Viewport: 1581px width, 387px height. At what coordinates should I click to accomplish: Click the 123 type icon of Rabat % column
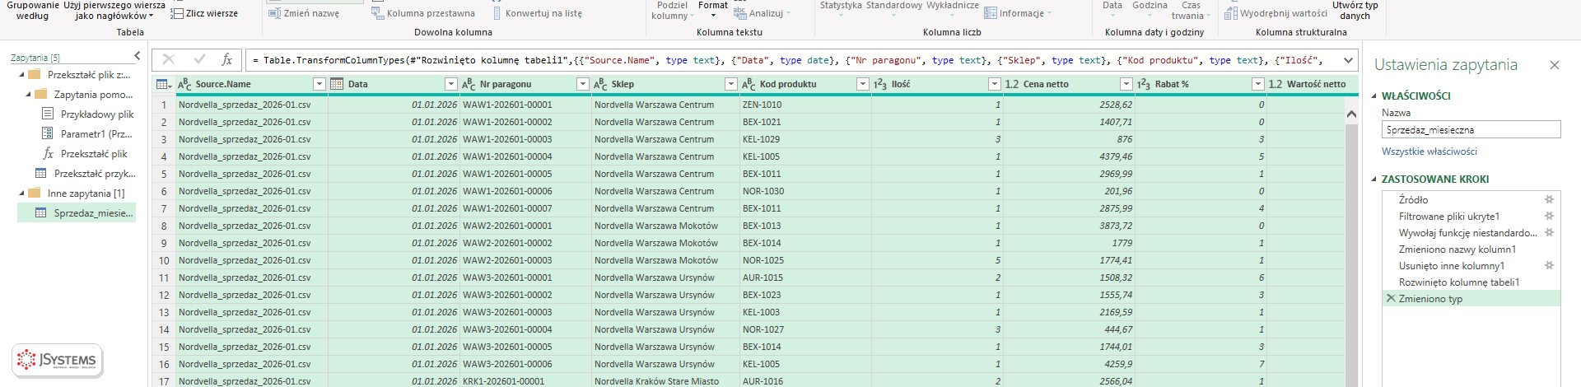1144,84
